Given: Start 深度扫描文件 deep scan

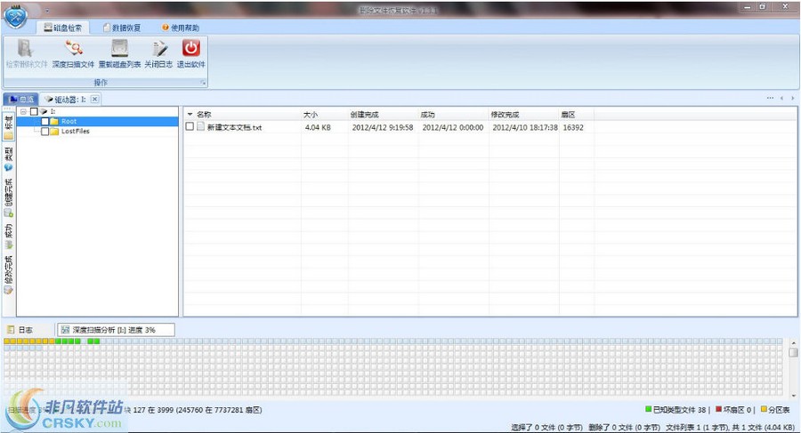Looking at the screenshot, I should tap(74, 53).
